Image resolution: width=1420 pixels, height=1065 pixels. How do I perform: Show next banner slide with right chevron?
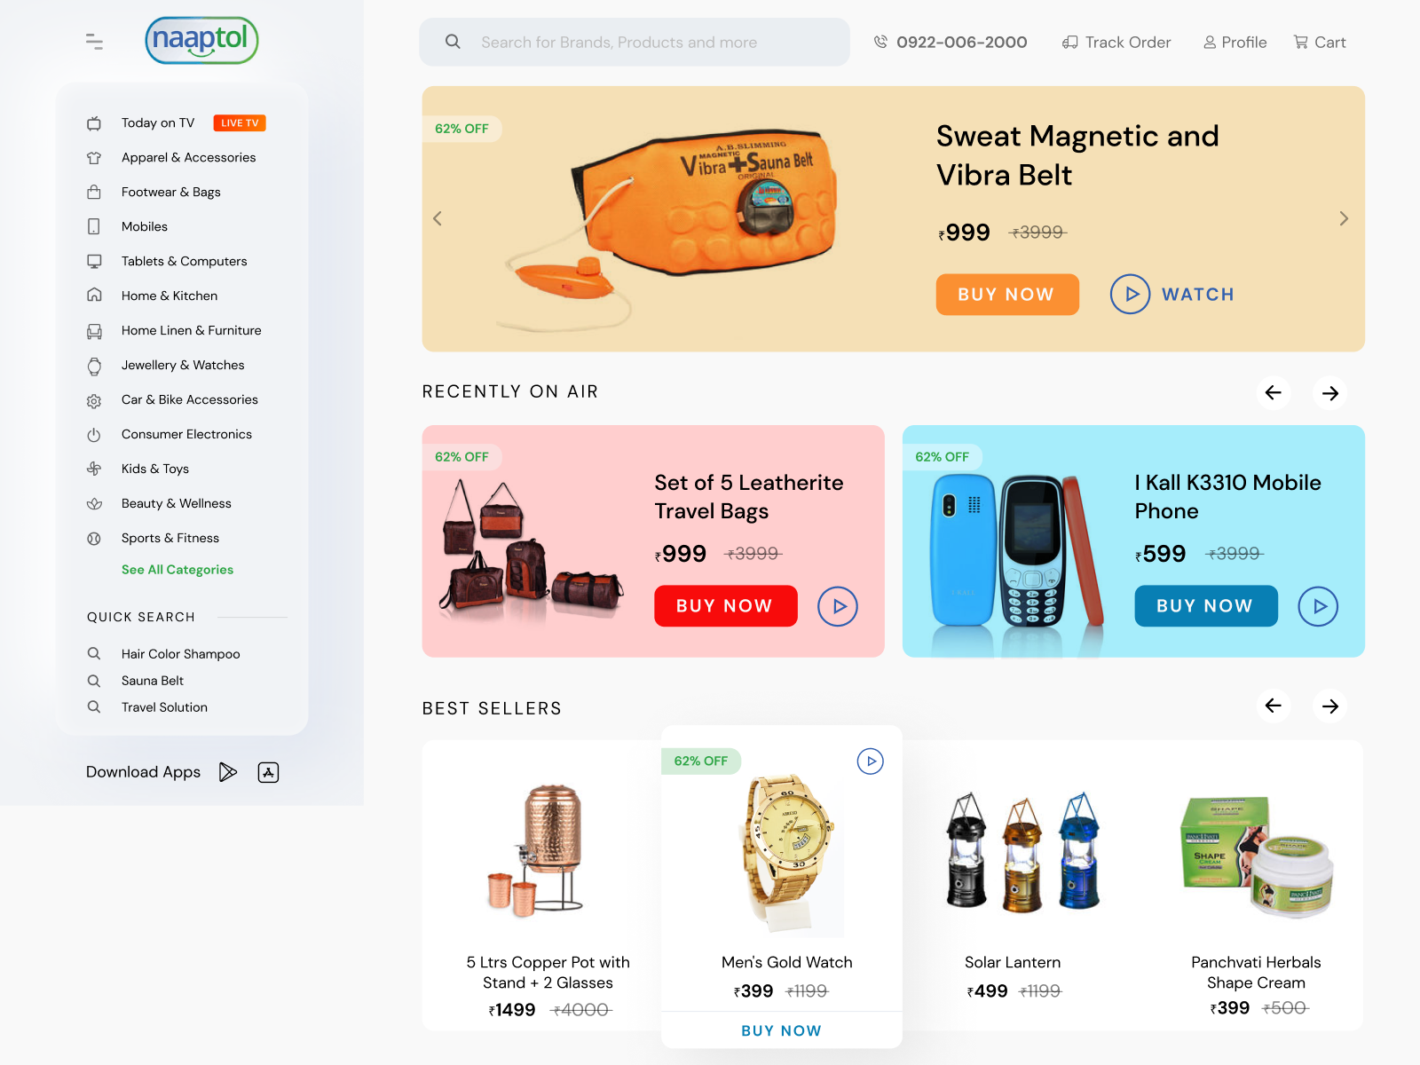1344,218
